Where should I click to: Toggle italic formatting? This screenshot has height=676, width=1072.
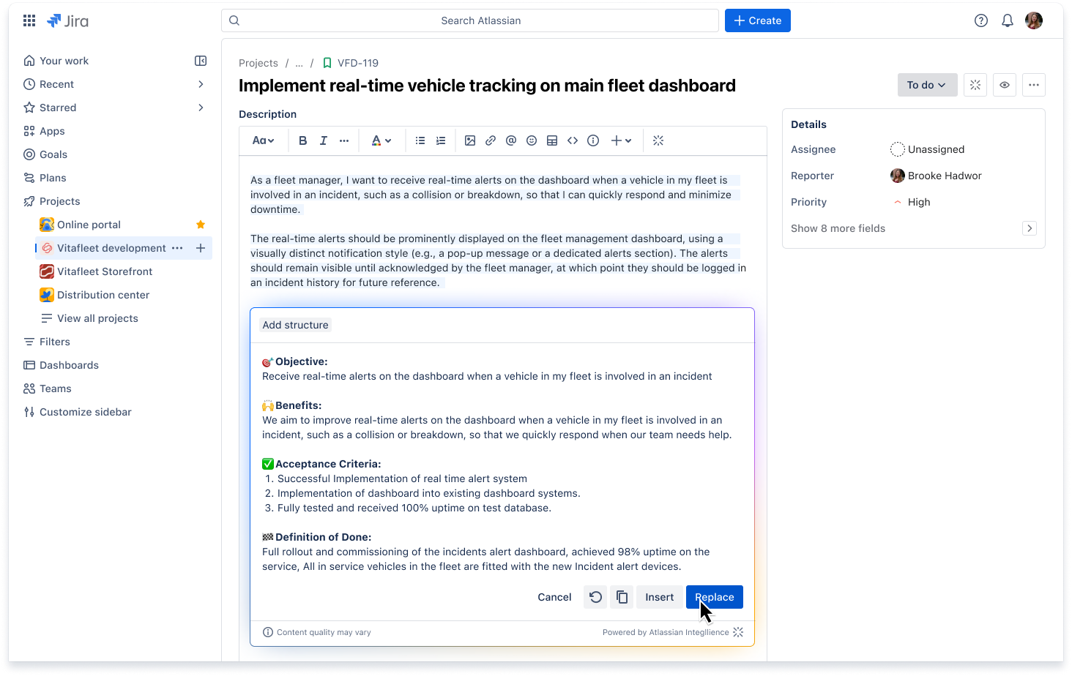[323, 140]
